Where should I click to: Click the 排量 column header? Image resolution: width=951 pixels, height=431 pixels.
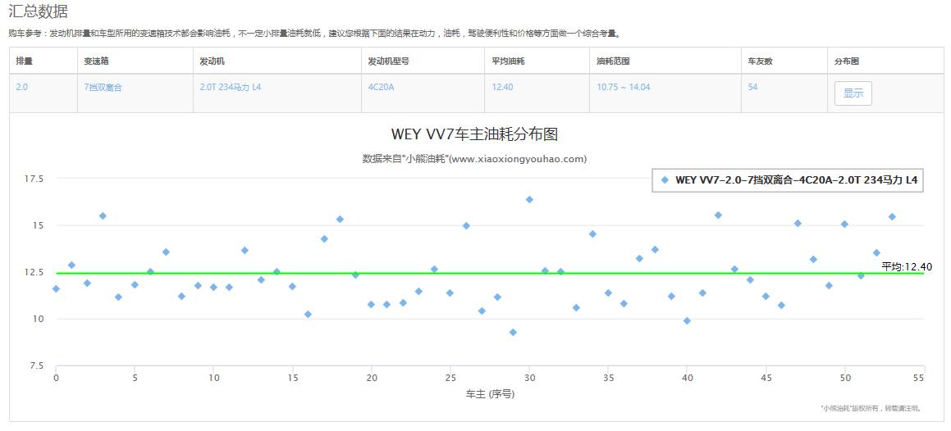click(x=24, y=61)
